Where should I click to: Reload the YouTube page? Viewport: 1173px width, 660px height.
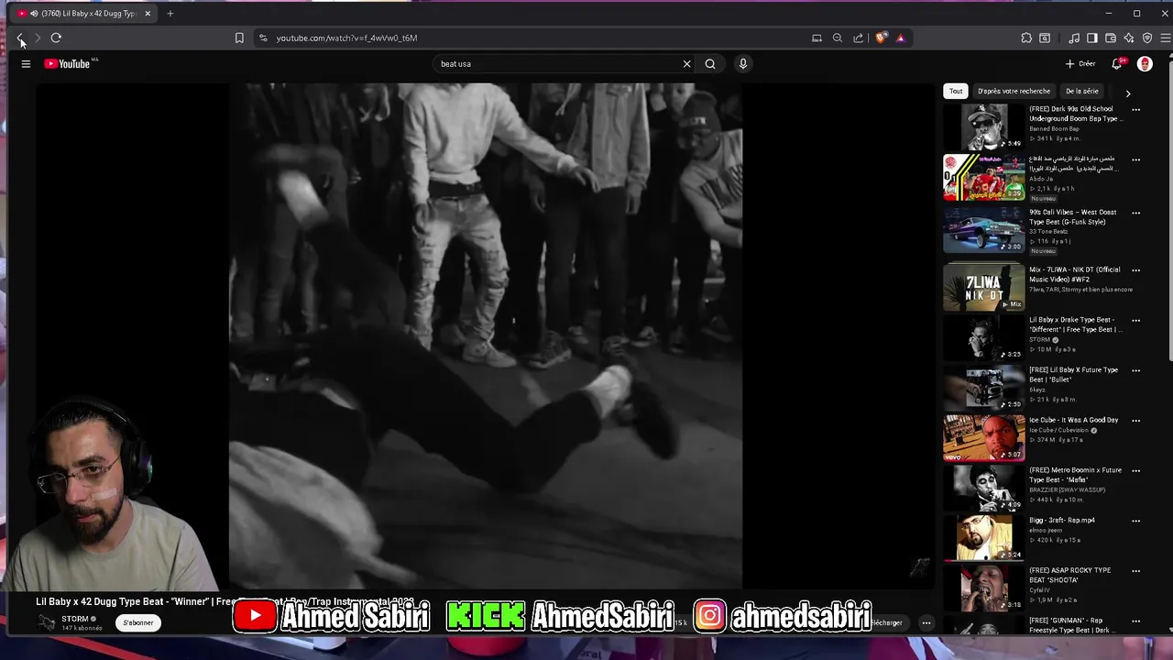[56, 38]
